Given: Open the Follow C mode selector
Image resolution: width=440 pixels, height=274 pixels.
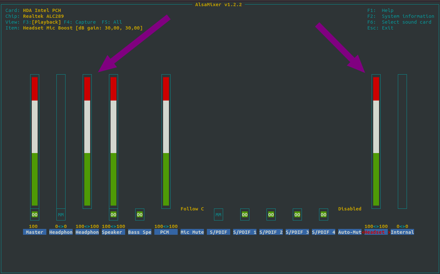Looking at the screenshot, I should [x=192, y=208].
